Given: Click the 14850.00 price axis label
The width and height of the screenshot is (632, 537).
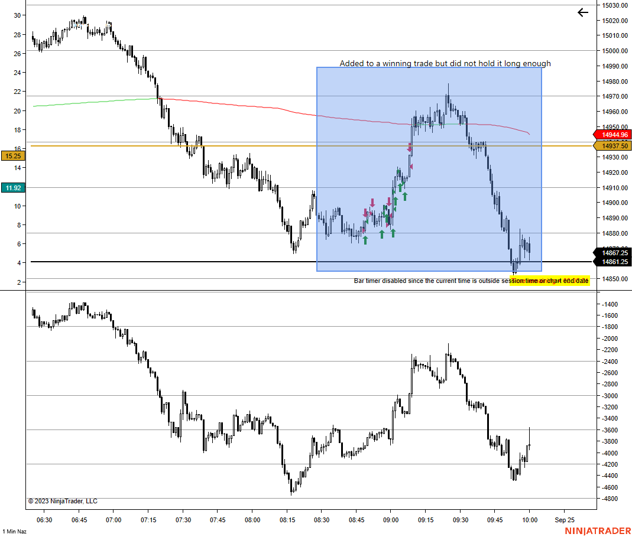Looking at the screenshot, I should point(615,279).
